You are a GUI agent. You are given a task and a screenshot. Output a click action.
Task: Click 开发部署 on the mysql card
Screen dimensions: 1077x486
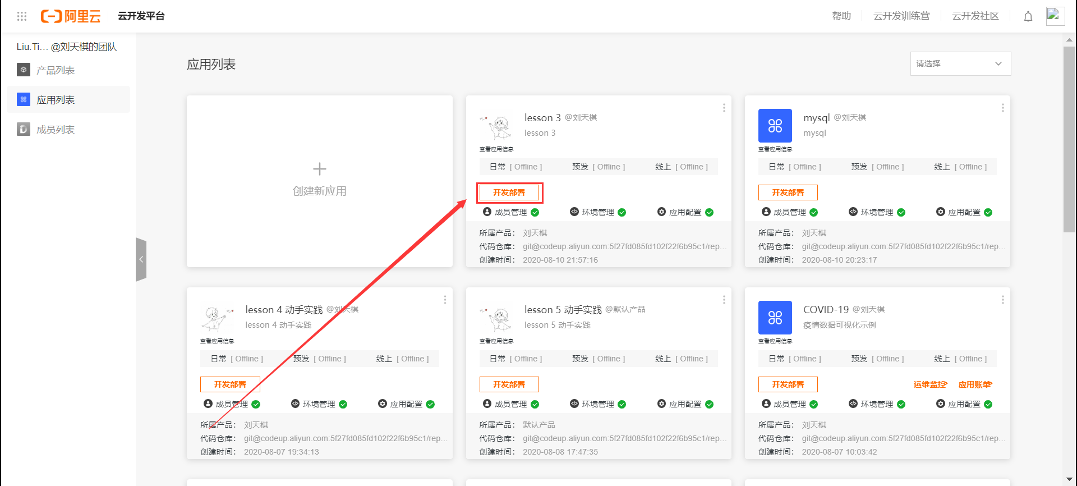click(x=788, y=192)
